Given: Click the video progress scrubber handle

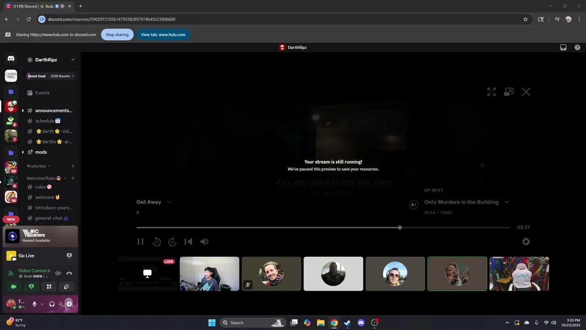Looking at the screenshot, I should click(400, 227).
